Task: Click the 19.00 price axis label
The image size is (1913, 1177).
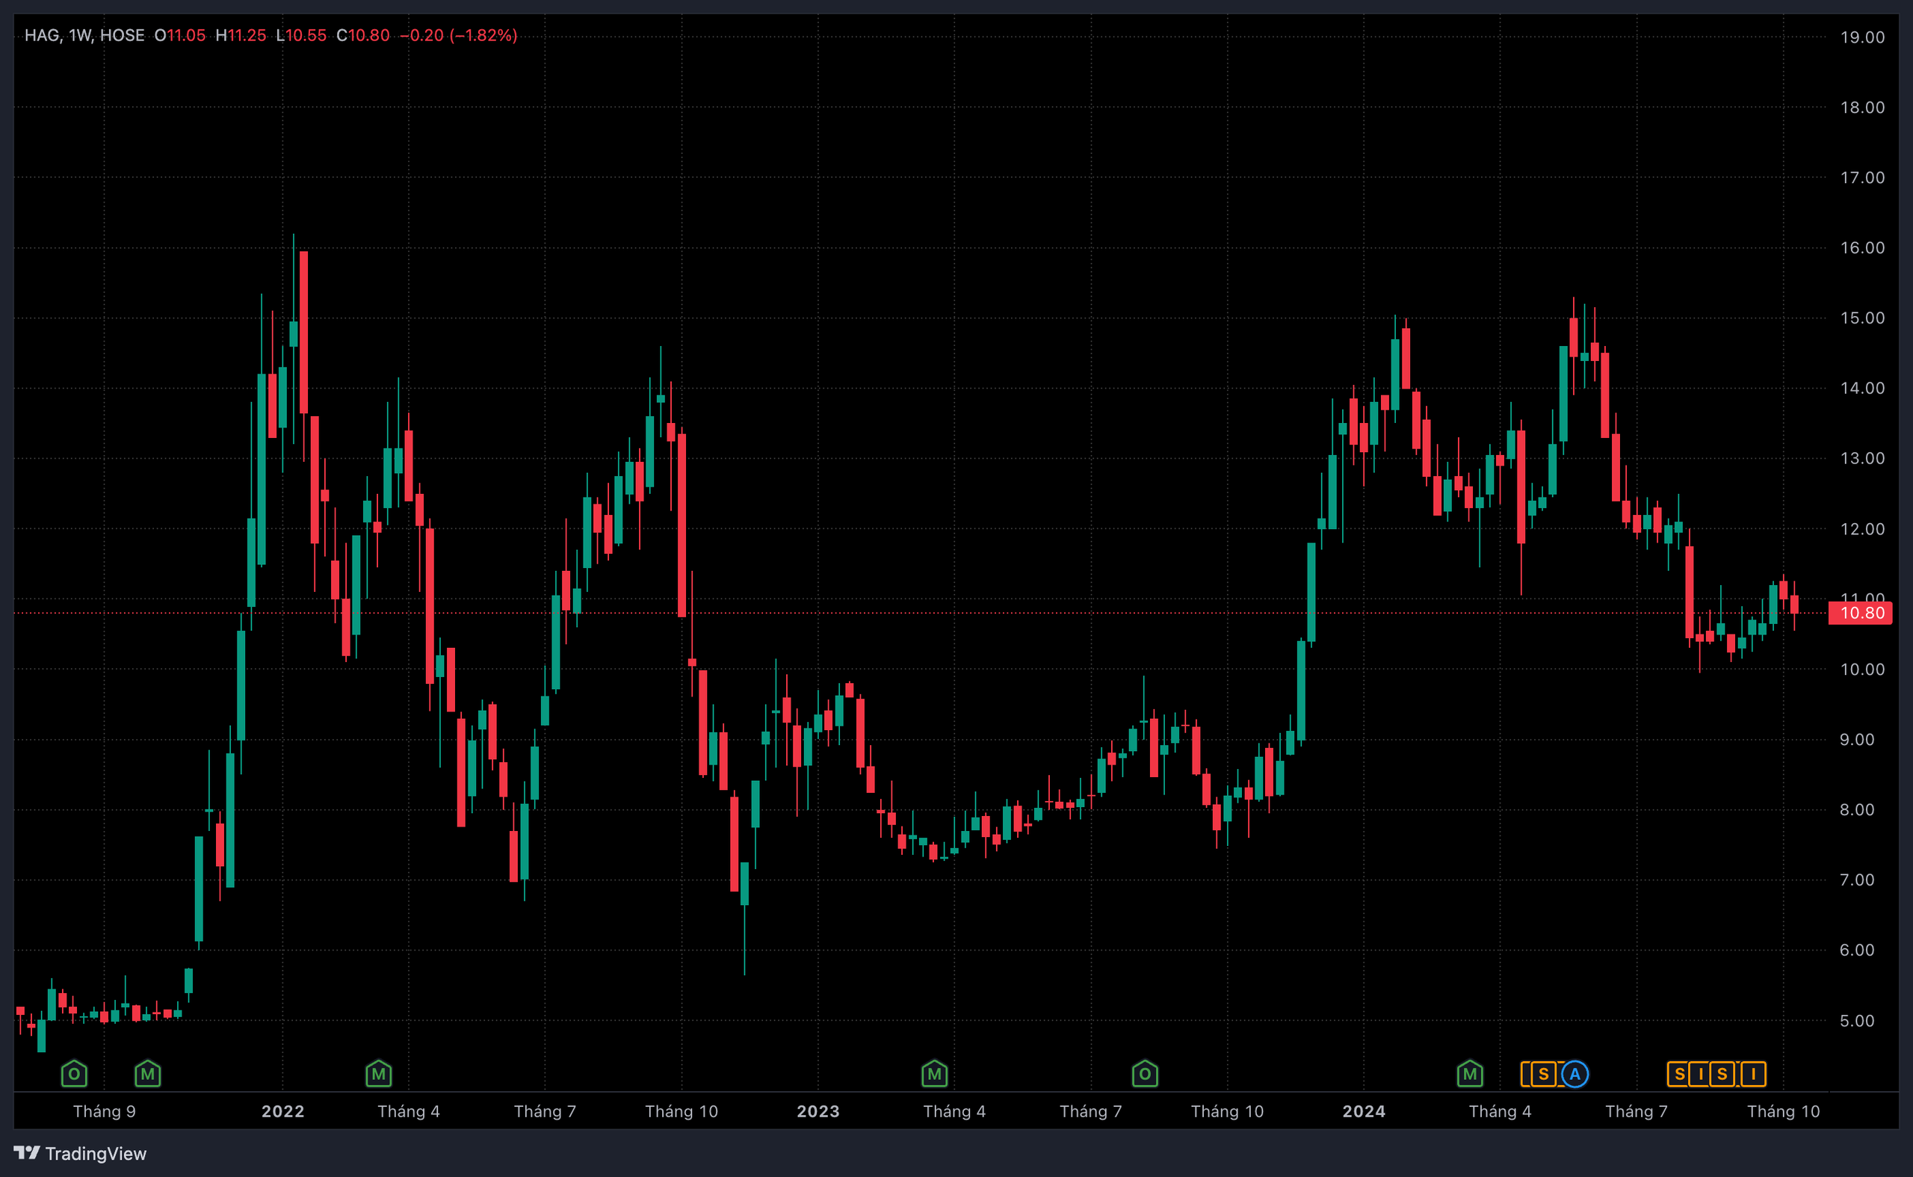Action: (x=1861, y=37)
